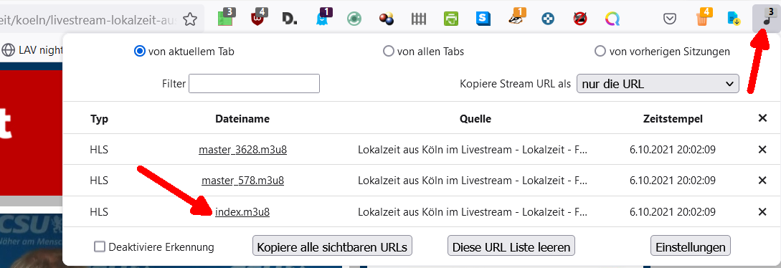Open the Pocket save icon
The height and width of the screenshot is (268, 781).
click(x=670, y=19)
